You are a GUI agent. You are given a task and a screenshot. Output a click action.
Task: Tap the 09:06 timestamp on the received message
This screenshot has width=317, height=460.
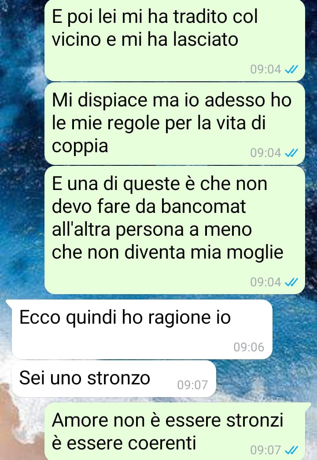249,347
